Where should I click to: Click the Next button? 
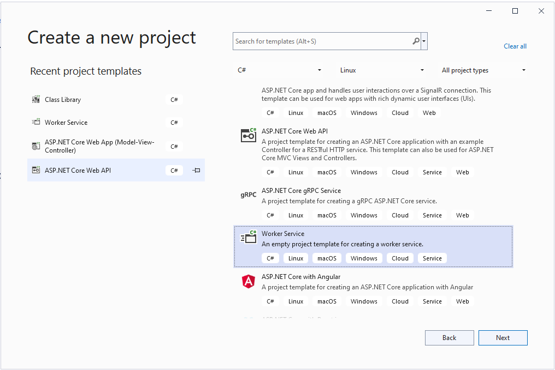click(x=503, y=338)
